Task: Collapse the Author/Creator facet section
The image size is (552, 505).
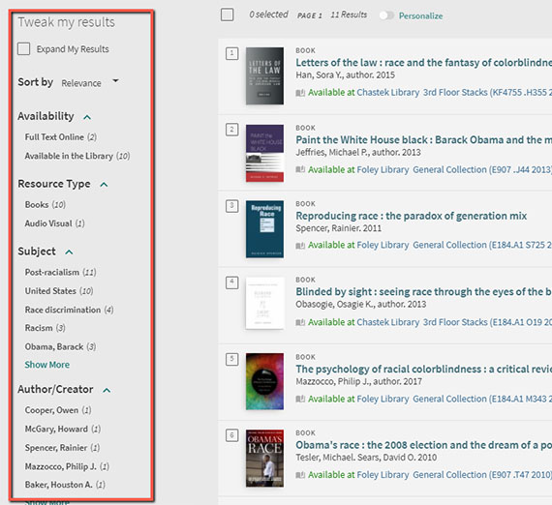Action: click(107, 390)
